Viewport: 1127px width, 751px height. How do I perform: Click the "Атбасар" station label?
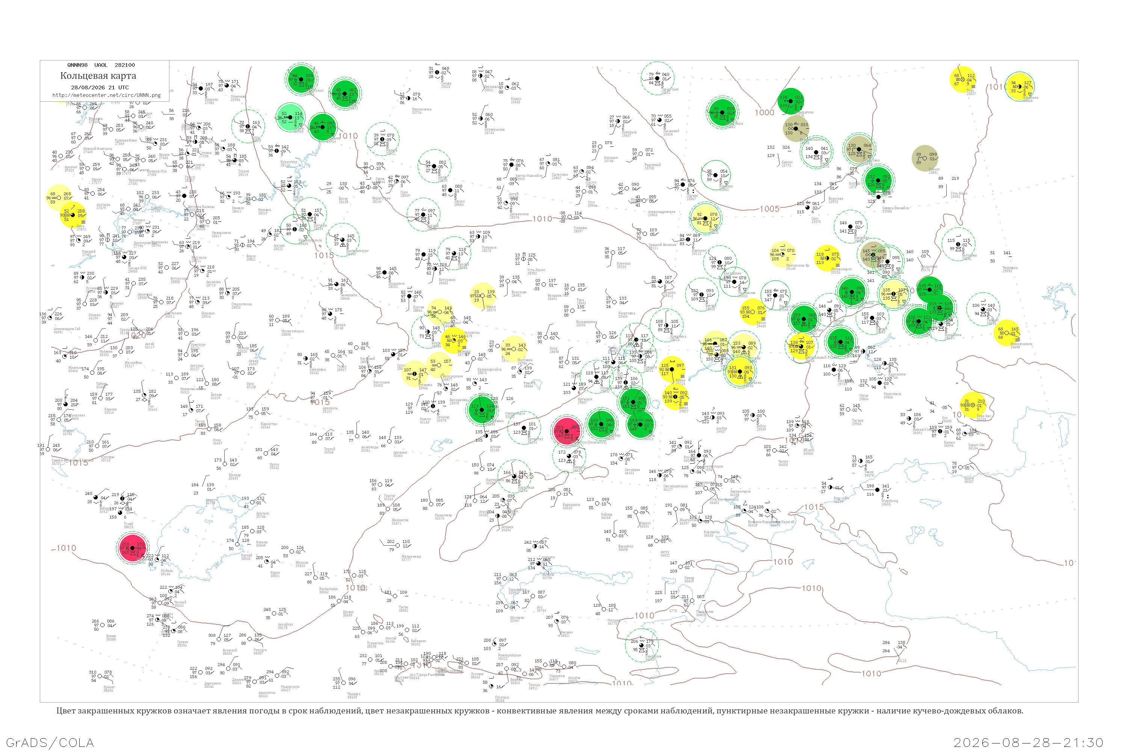point(443,417)
